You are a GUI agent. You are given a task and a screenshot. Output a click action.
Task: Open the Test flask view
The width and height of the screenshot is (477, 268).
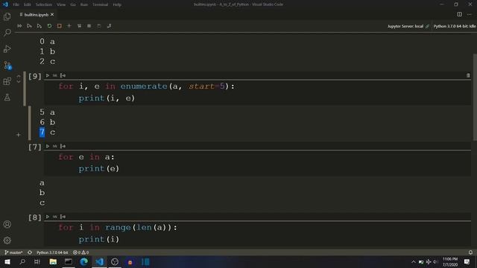point(7,98)
